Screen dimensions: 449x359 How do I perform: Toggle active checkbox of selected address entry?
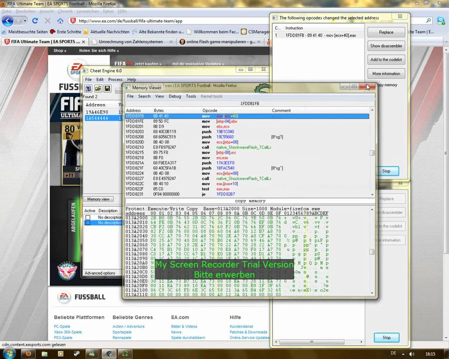pyautogui.click(x=88, y=223)
